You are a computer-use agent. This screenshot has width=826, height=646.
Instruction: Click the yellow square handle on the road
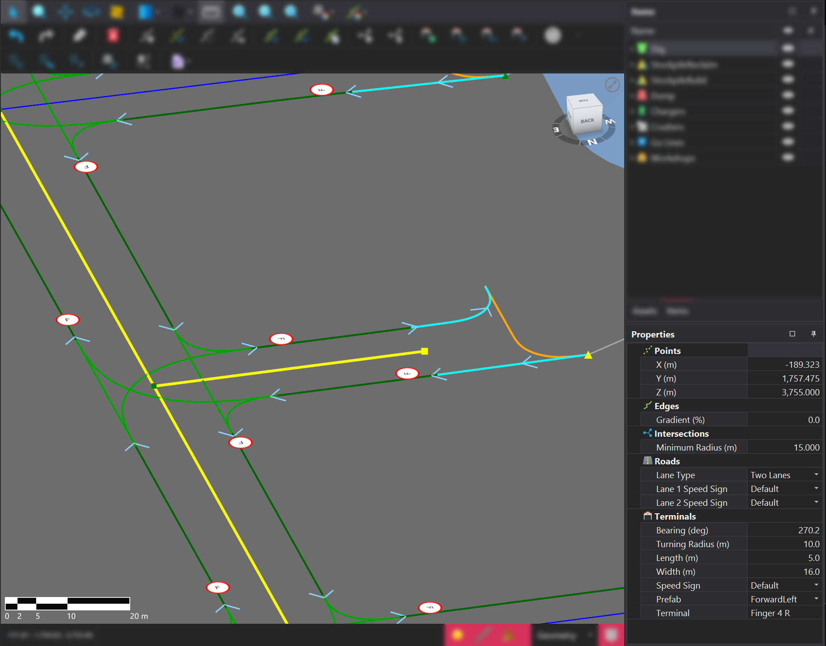coord(425,351)
